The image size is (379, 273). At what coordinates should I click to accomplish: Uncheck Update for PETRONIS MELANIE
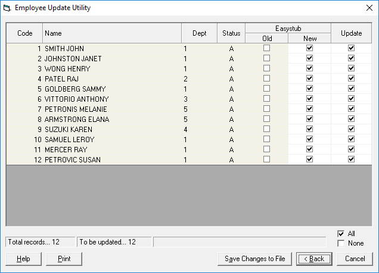click(x=351, y=109)
